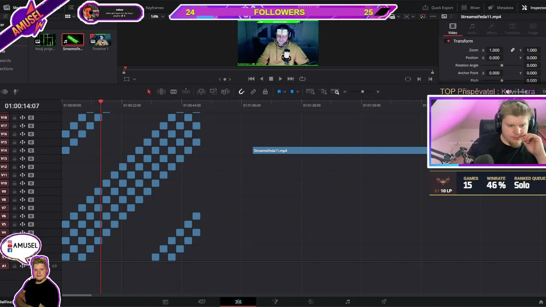Toggle auto track selector on V10
This screenshot has width=546, height=307.
22,183
